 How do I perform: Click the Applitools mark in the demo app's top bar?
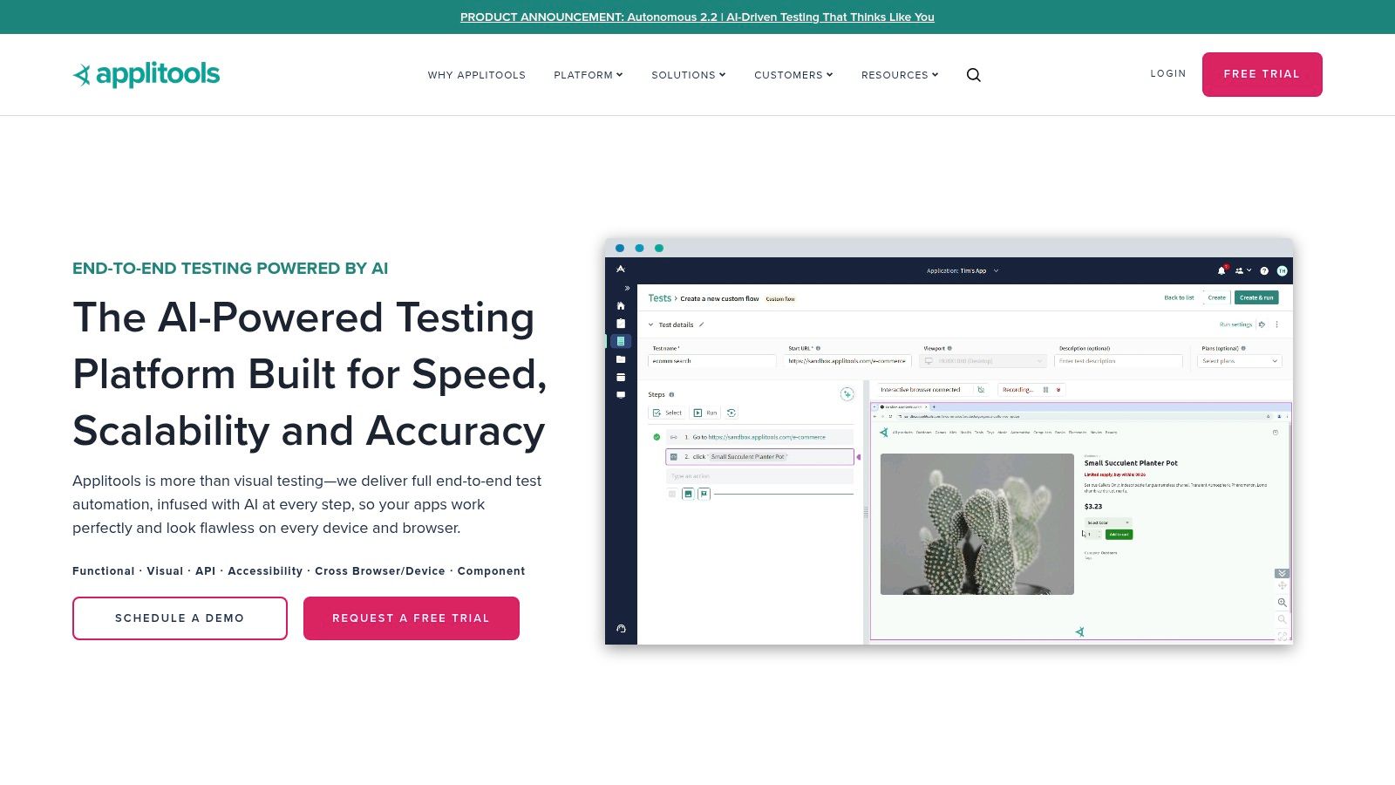click(621, 270)
